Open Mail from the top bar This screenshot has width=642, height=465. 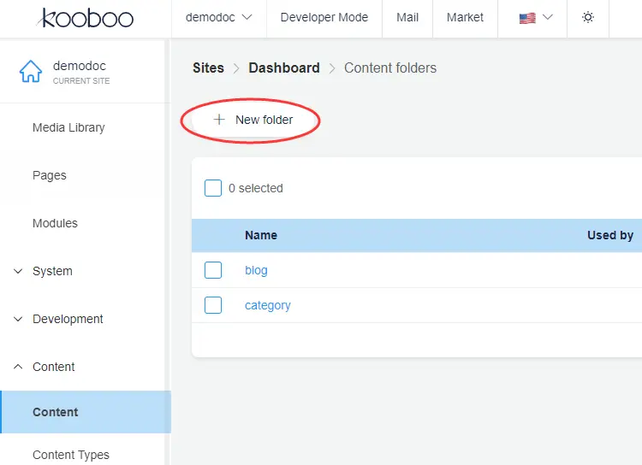tap(407, 17)
